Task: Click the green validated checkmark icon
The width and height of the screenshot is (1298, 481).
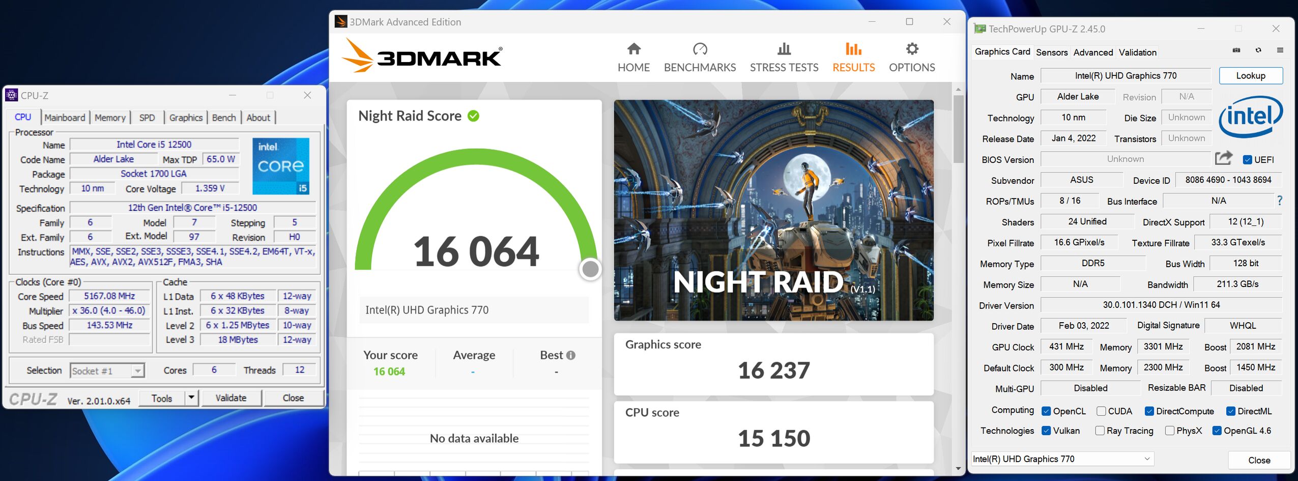Action: coord(473,116)
